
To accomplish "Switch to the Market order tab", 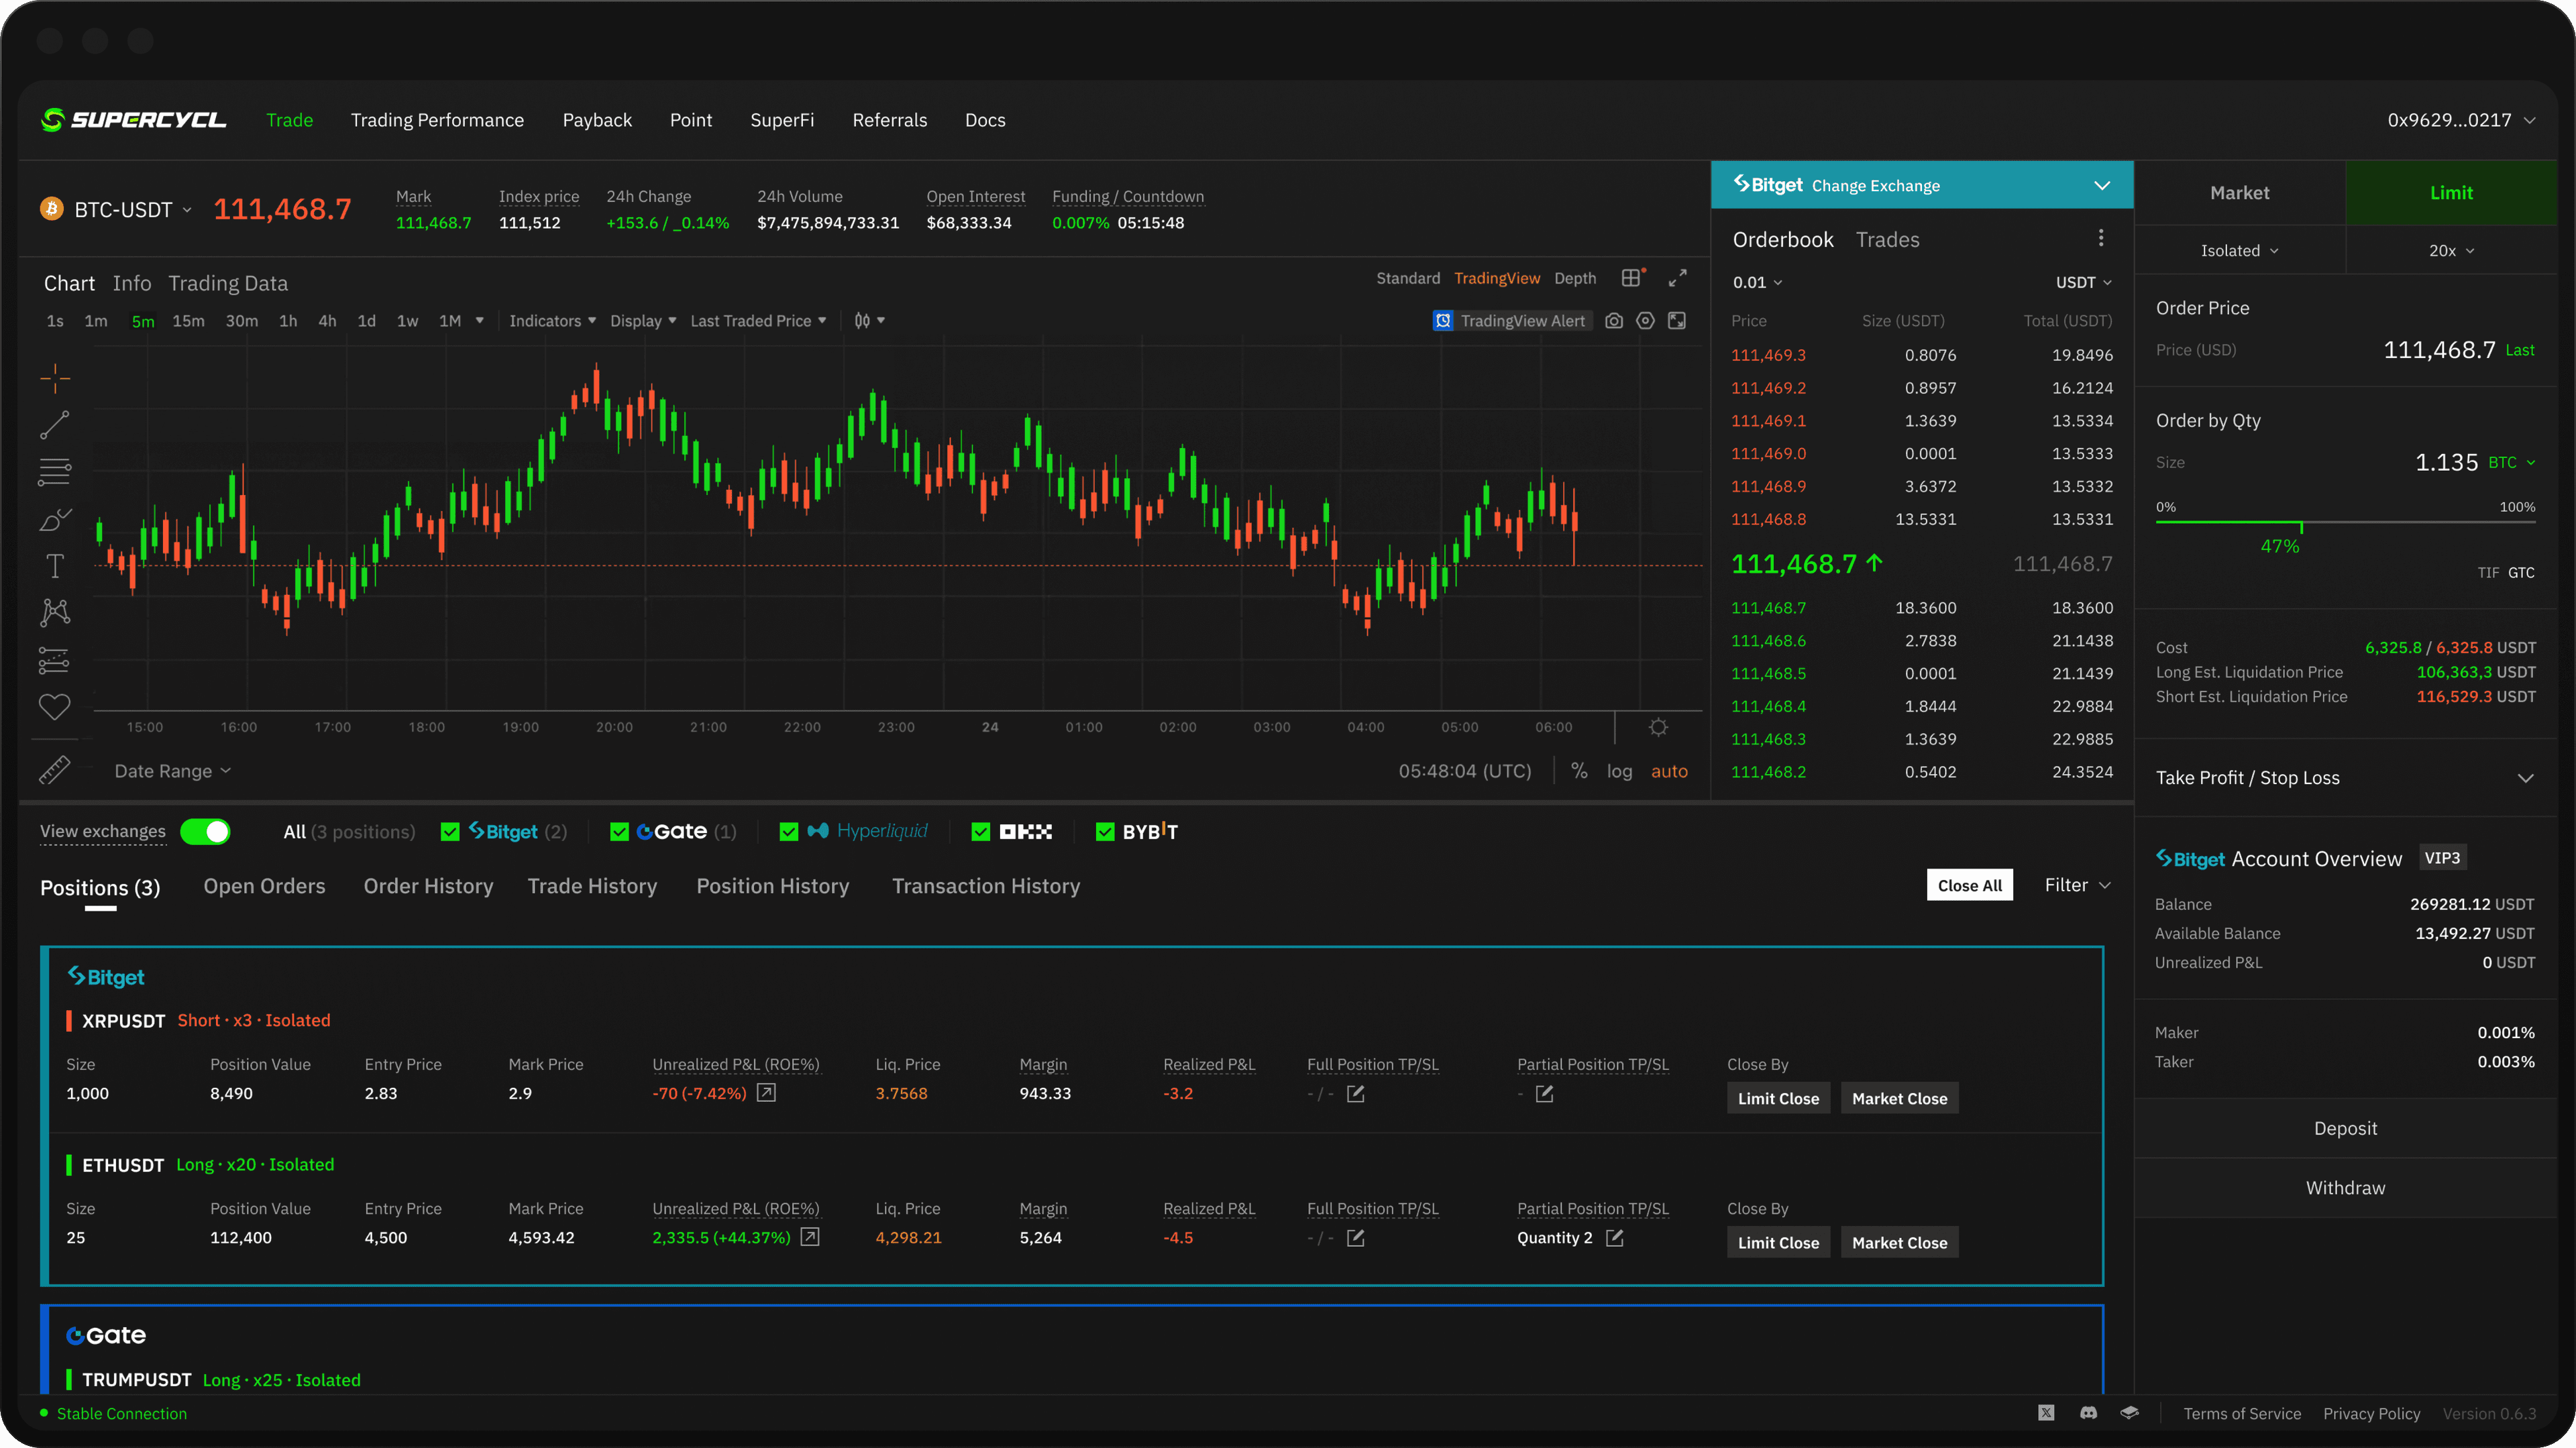I will tap(2240, 193).
